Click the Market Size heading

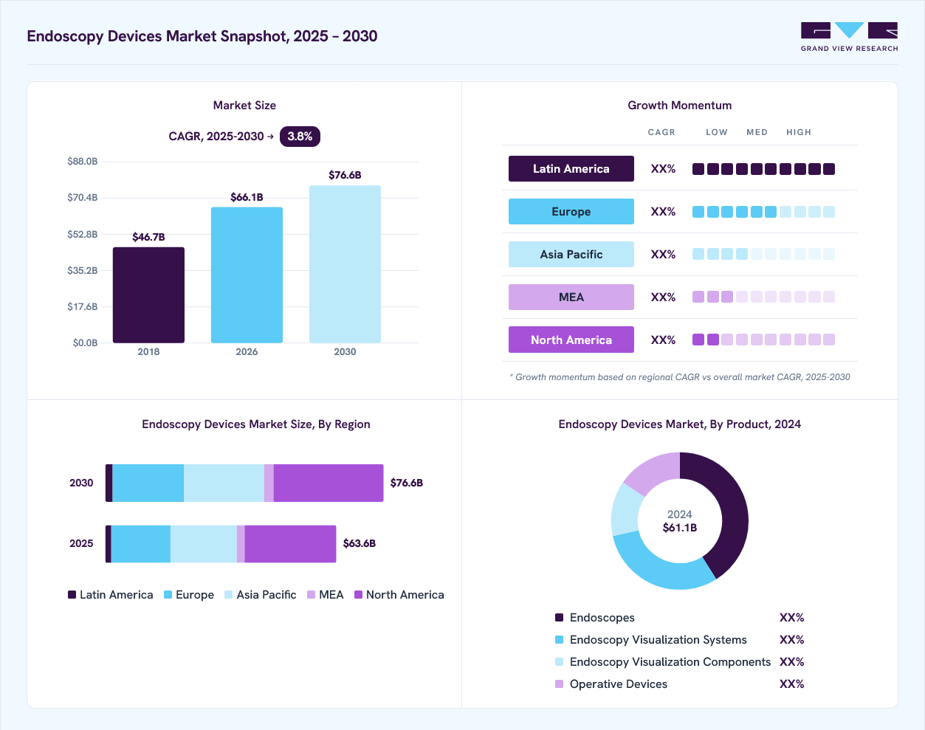[244, 106]
